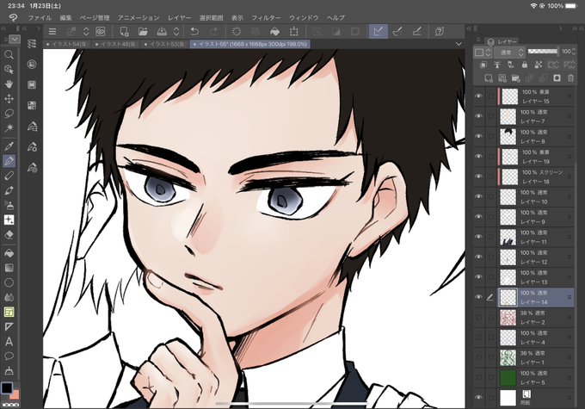Open the 編集 menu
This screenshot has height=409, width=585.
(65, 17)
